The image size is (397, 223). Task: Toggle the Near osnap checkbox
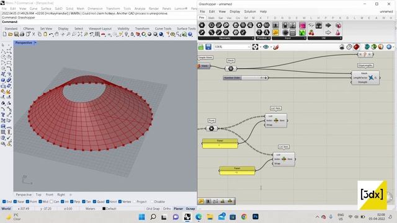point(15,201)
